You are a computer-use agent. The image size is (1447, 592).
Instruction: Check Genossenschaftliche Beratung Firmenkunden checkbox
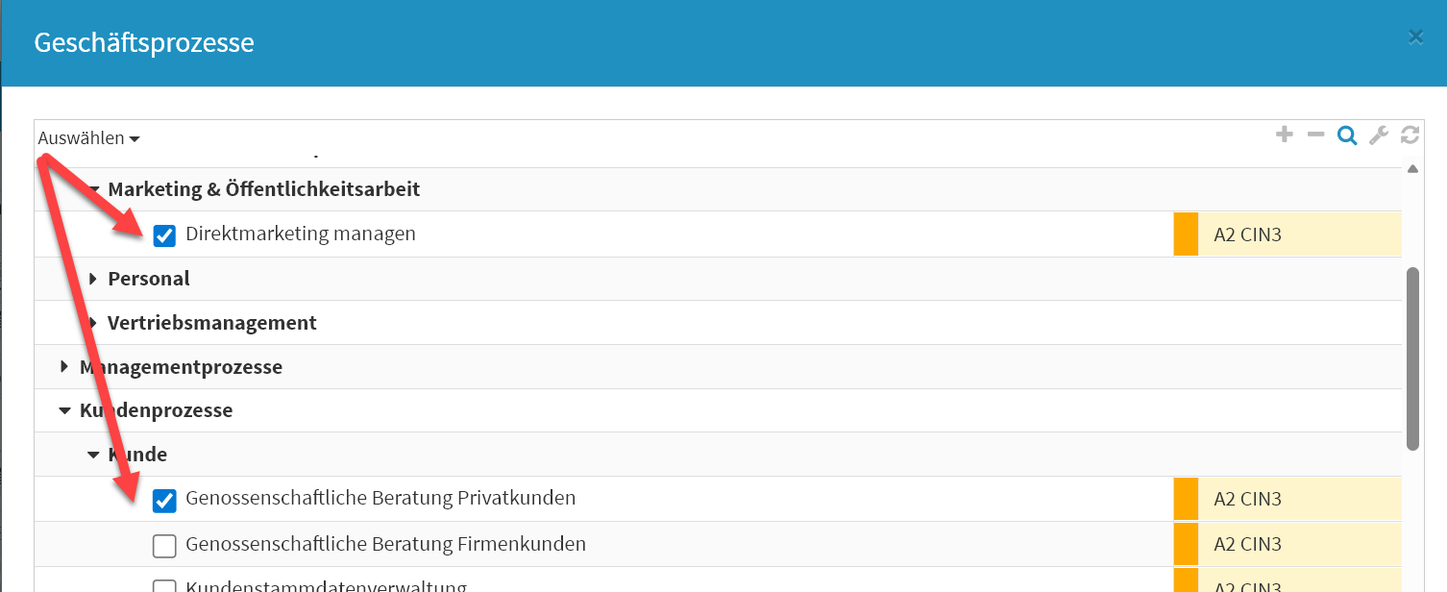click(x=164, y=546)
